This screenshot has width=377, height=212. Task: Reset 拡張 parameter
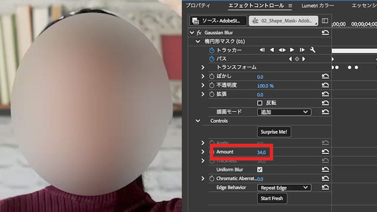click(325, 94)
